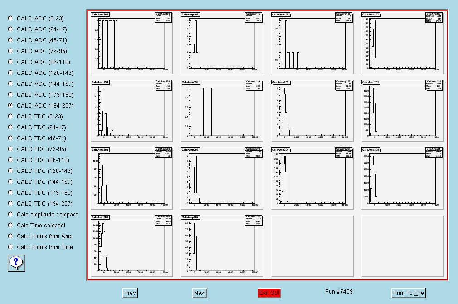Viewport: 458px width, 304px height.
Task: Select Calo counts from Time option
Action: click(10, 247)
